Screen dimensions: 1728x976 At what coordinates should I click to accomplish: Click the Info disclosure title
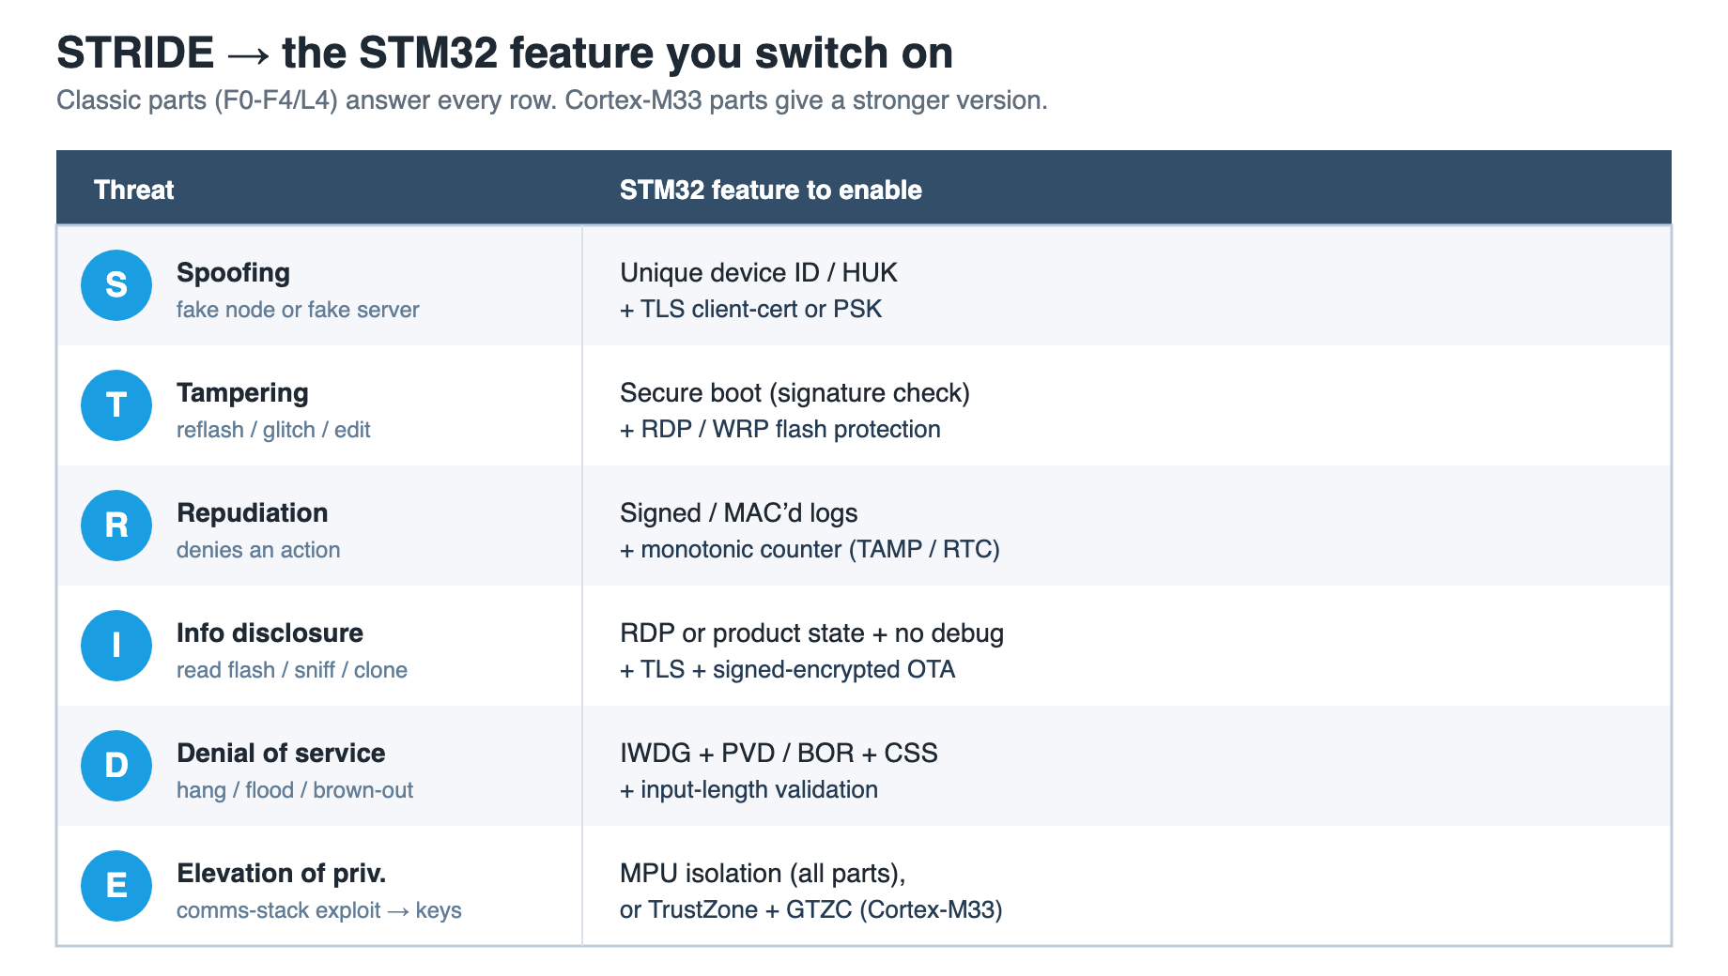point(270,633)
